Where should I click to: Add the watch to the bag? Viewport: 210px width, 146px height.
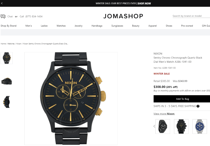pyautogui.click(x=182, y=99)
